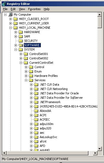
Task: Click the SAM folder icon
Action: click(21, 36)
